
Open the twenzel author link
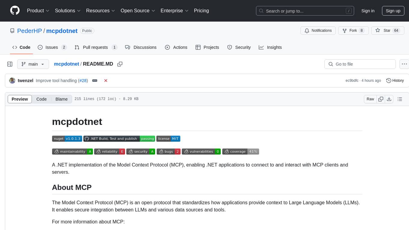point(26,81)
